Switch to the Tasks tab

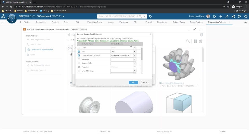coord(27,22)
